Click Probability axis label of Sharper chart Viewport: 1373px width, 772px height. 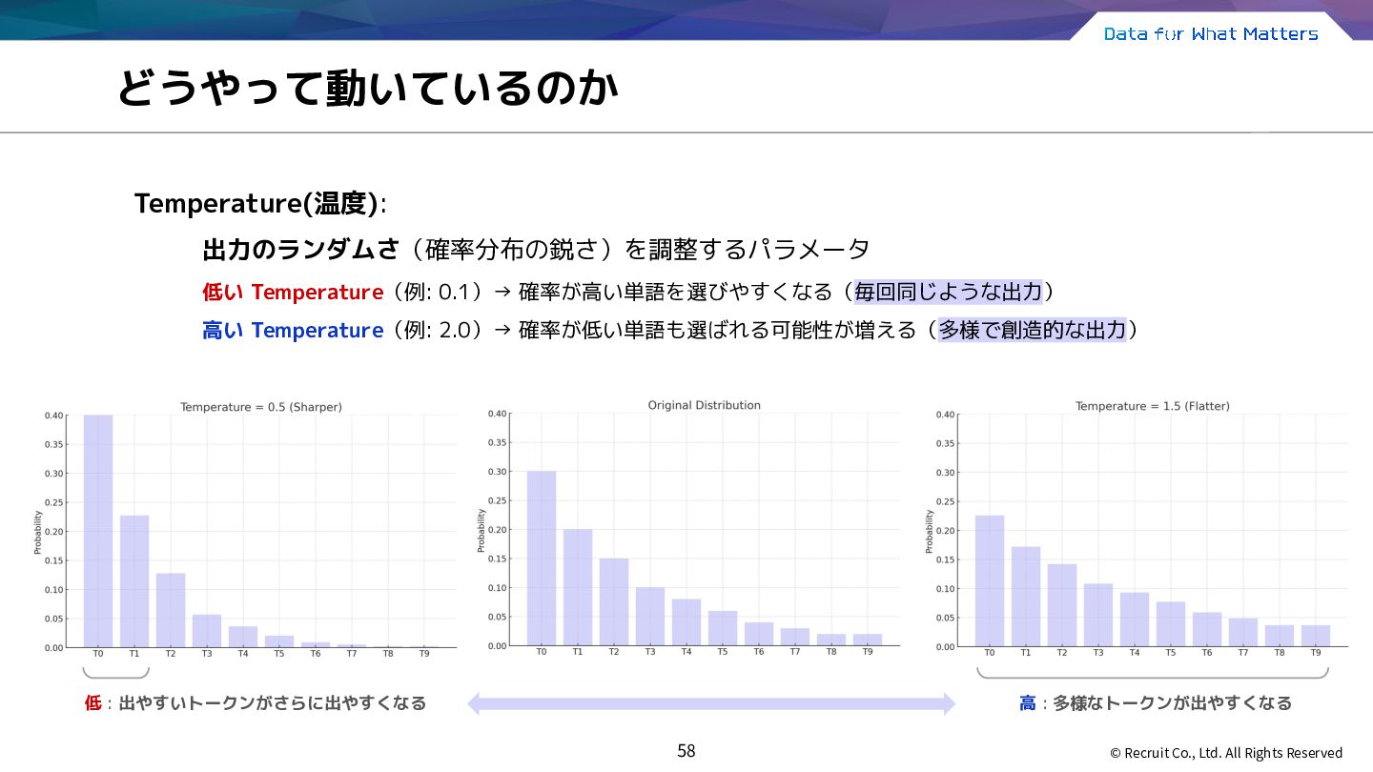coord(38,533)
